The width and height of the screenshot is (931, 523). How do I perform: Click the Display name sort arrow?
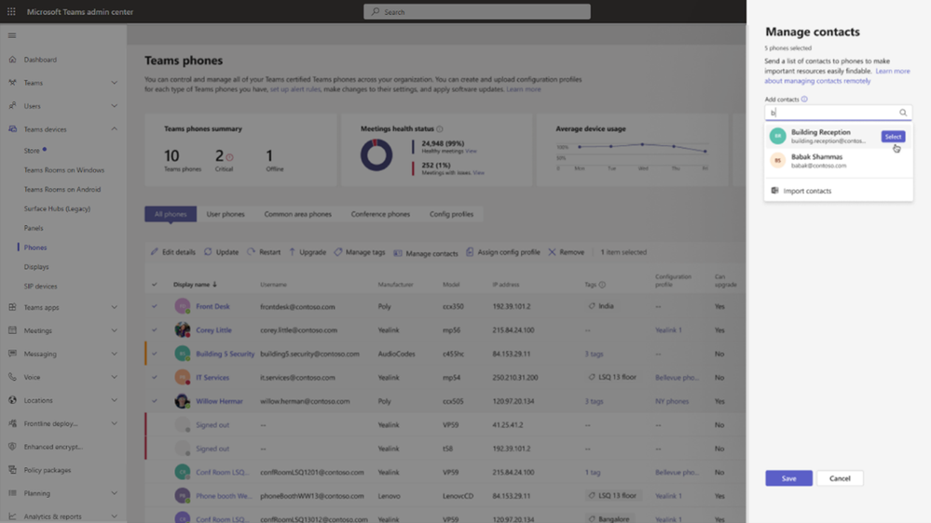(215, 284)
